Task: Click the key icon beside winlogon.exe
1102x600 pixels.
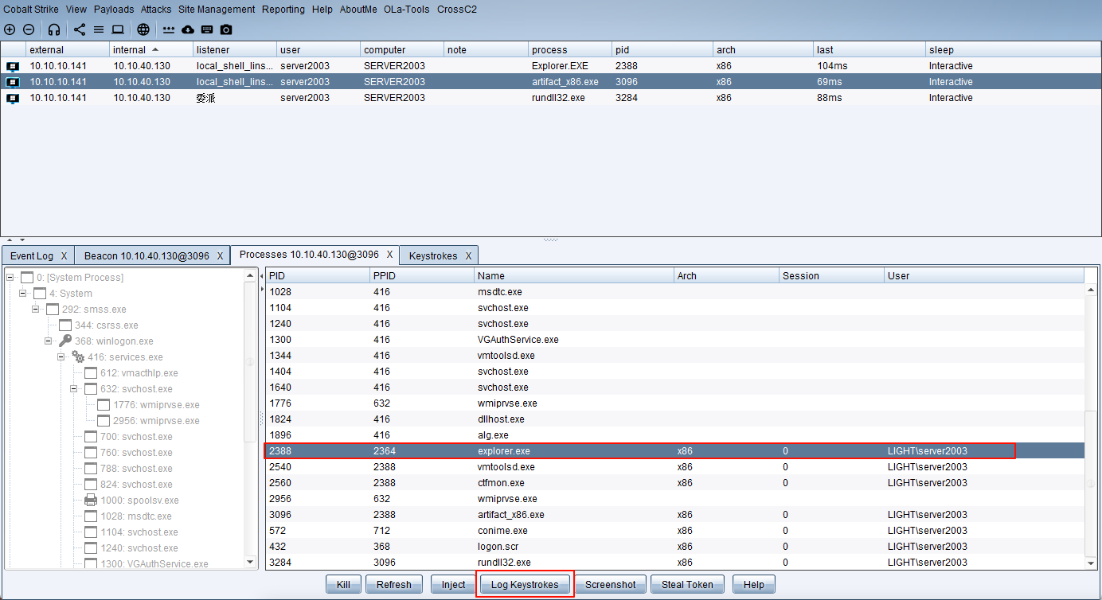Action: (65, 341)
